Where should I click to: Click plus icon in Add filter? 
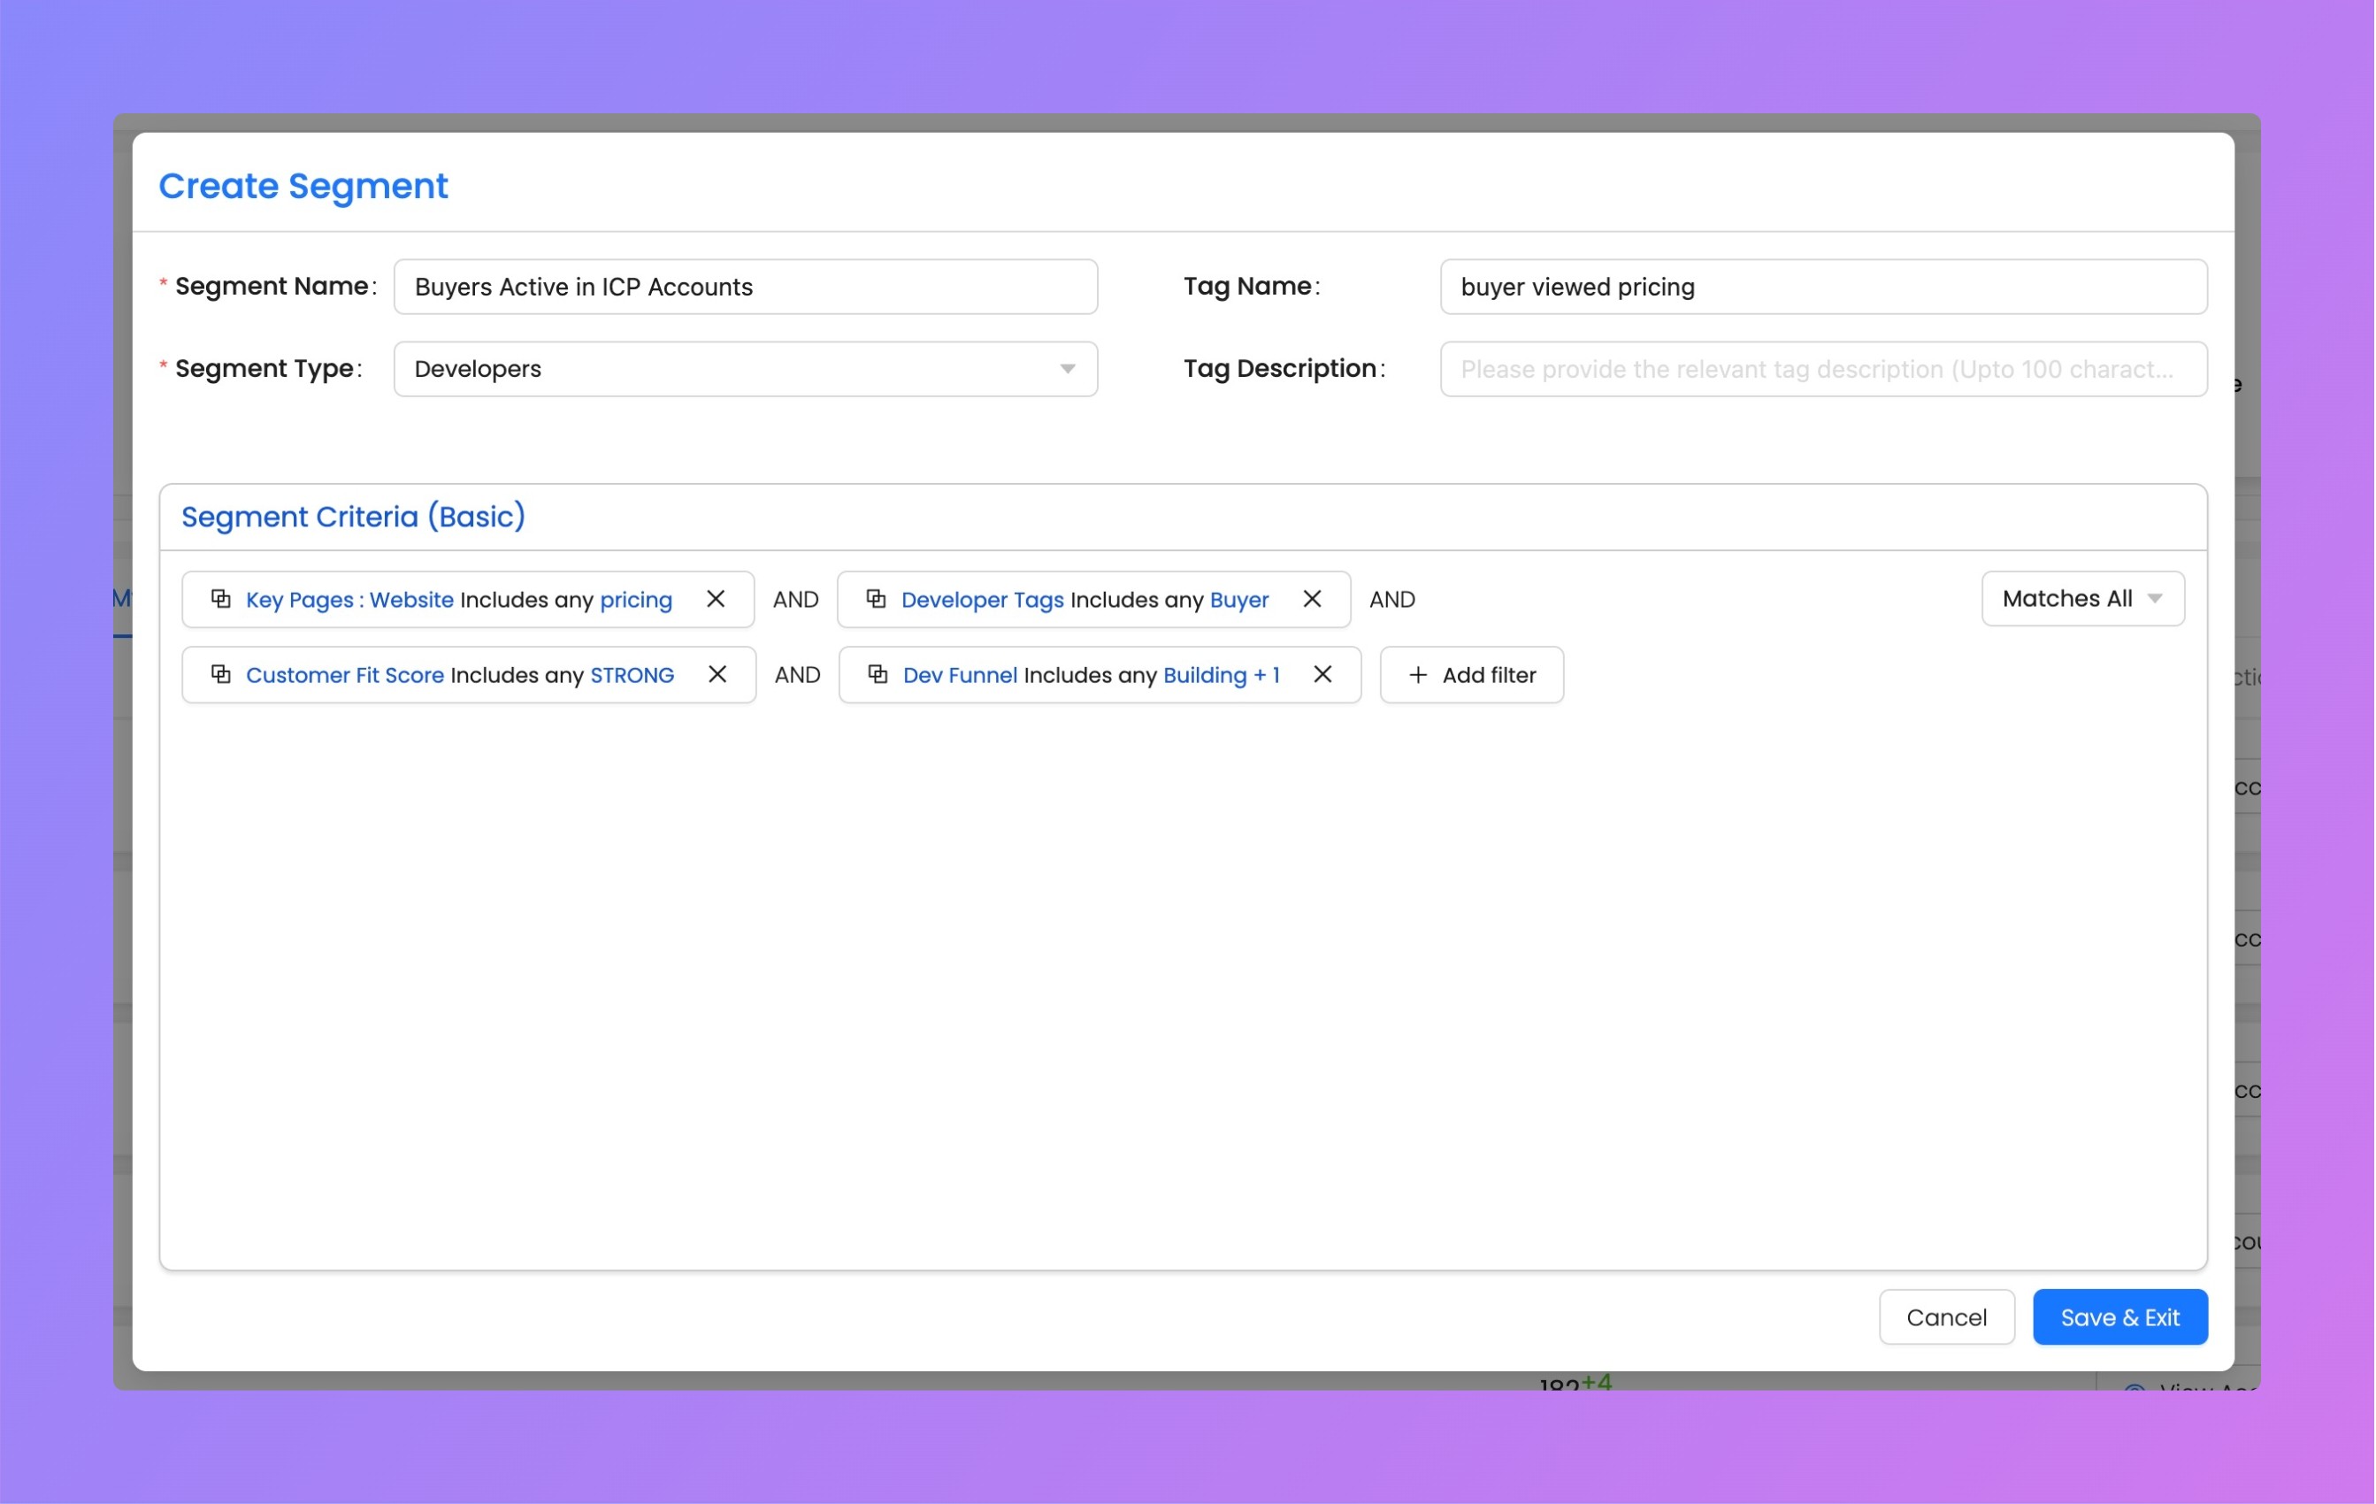tap(1418, 674)
